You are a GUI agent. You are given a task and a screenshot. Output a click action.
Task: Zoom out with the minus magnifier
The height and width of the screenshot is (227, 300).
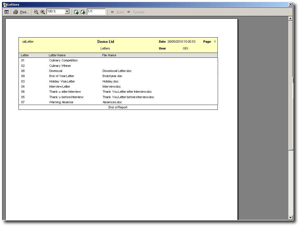coord(36,12)
